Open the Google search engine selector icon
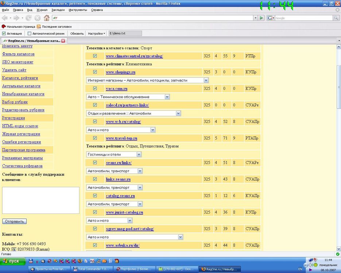Screen dimensions: 341x273 [x=271, y=18]
